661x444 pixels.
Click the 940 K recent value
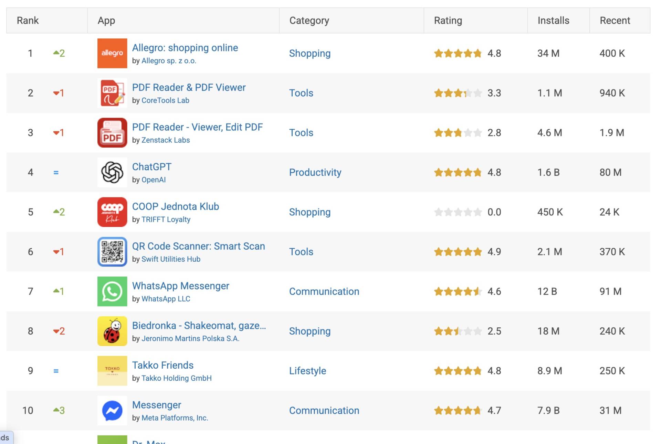pyautogui.click(x=612, y=93)
